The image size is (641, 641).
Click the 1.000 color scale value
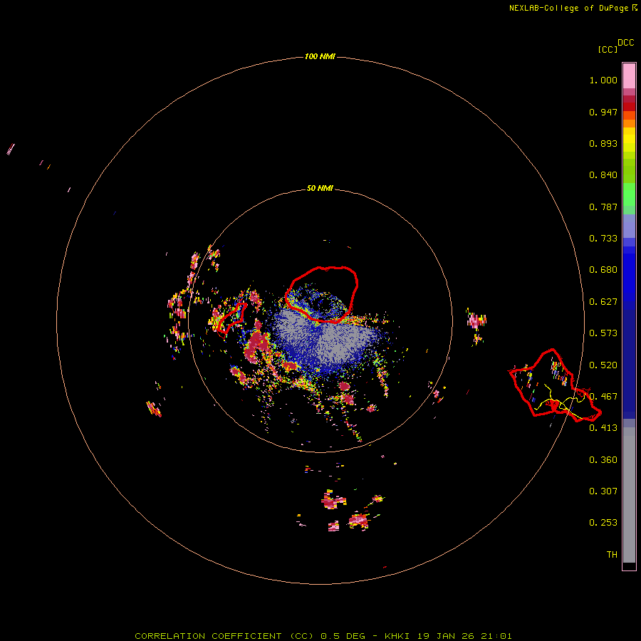603,80
